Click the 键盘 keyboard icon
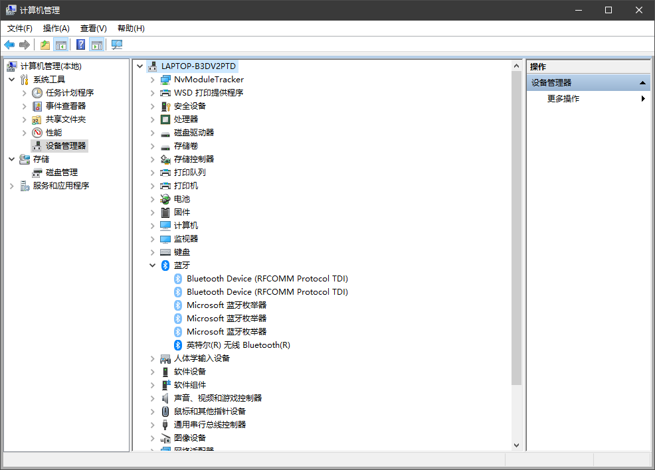 pyautogui.click(x=165, y=252)
